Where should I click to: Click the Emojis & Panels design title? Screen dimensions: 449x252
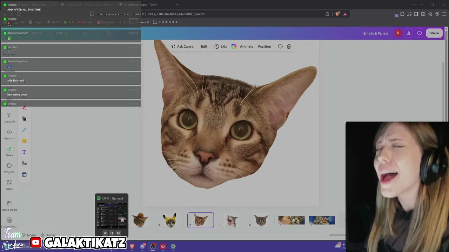coord(376,33)
